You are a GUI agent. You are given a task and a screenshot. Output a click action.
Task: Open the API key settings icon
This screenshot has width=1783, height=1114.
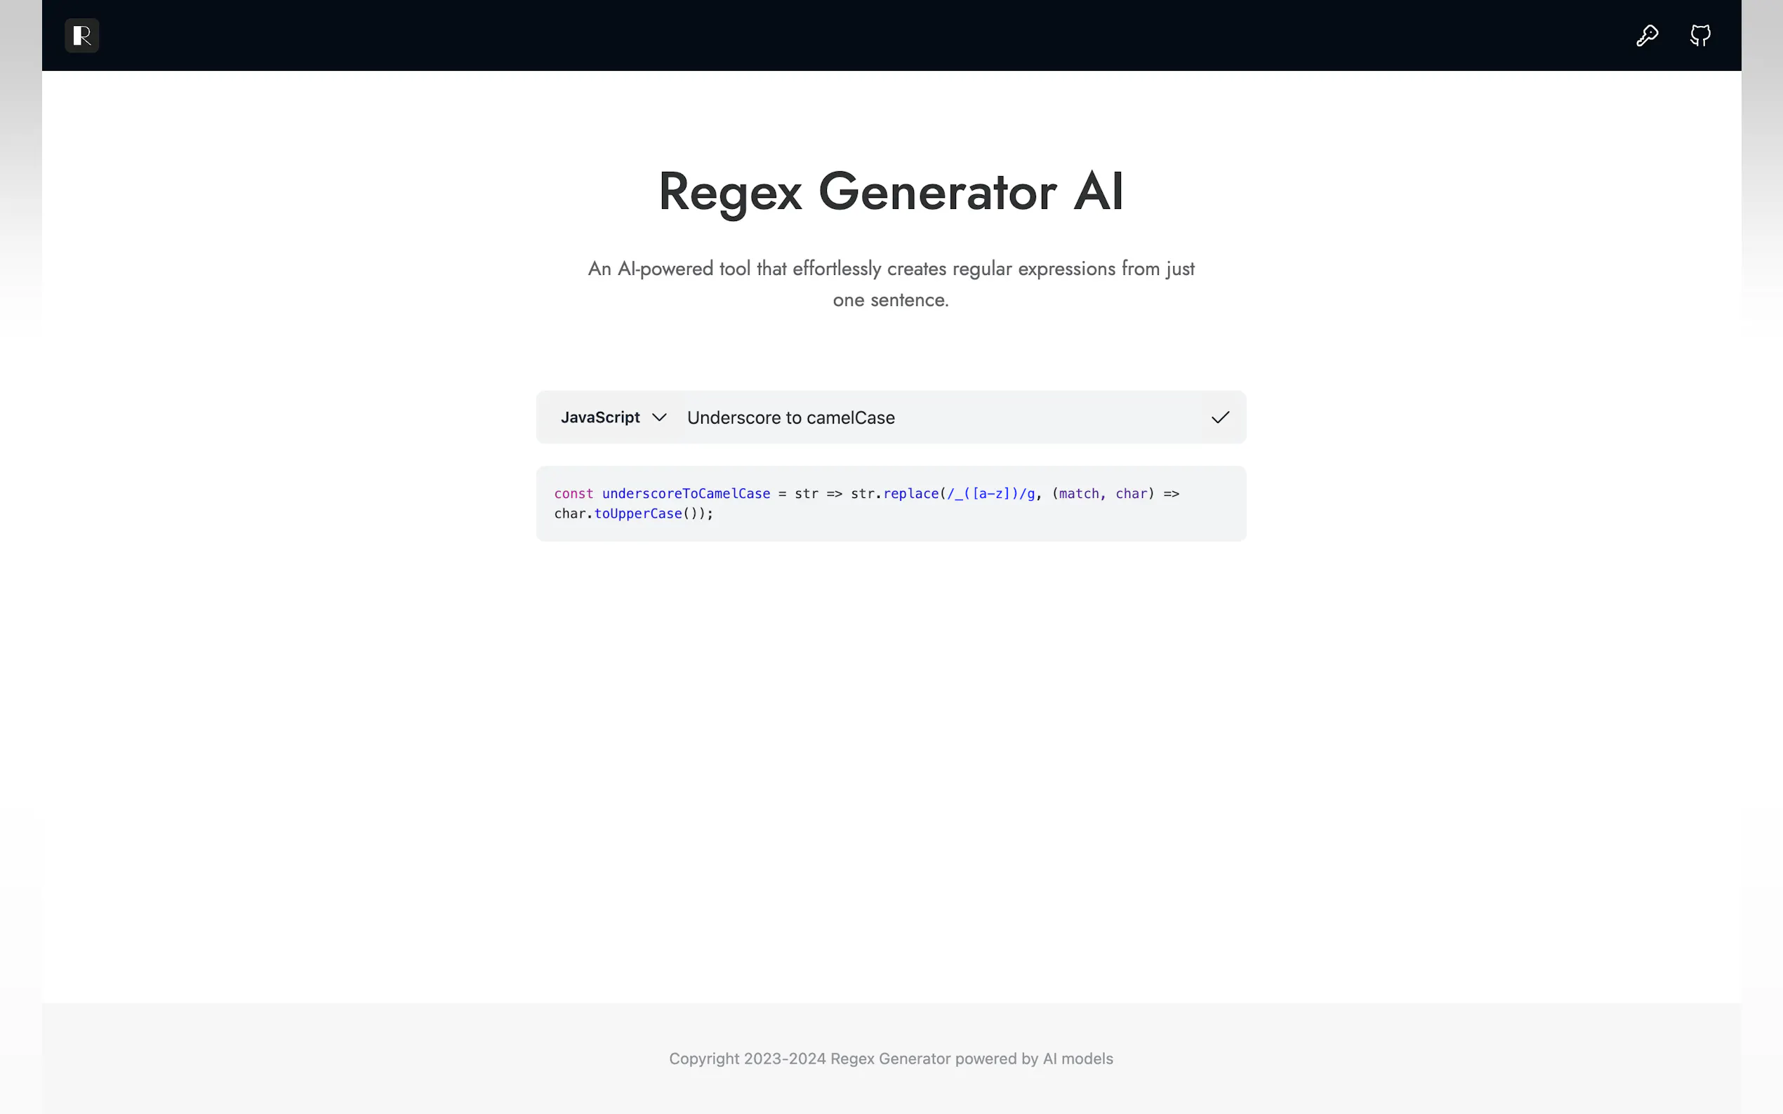(1647, 35)
